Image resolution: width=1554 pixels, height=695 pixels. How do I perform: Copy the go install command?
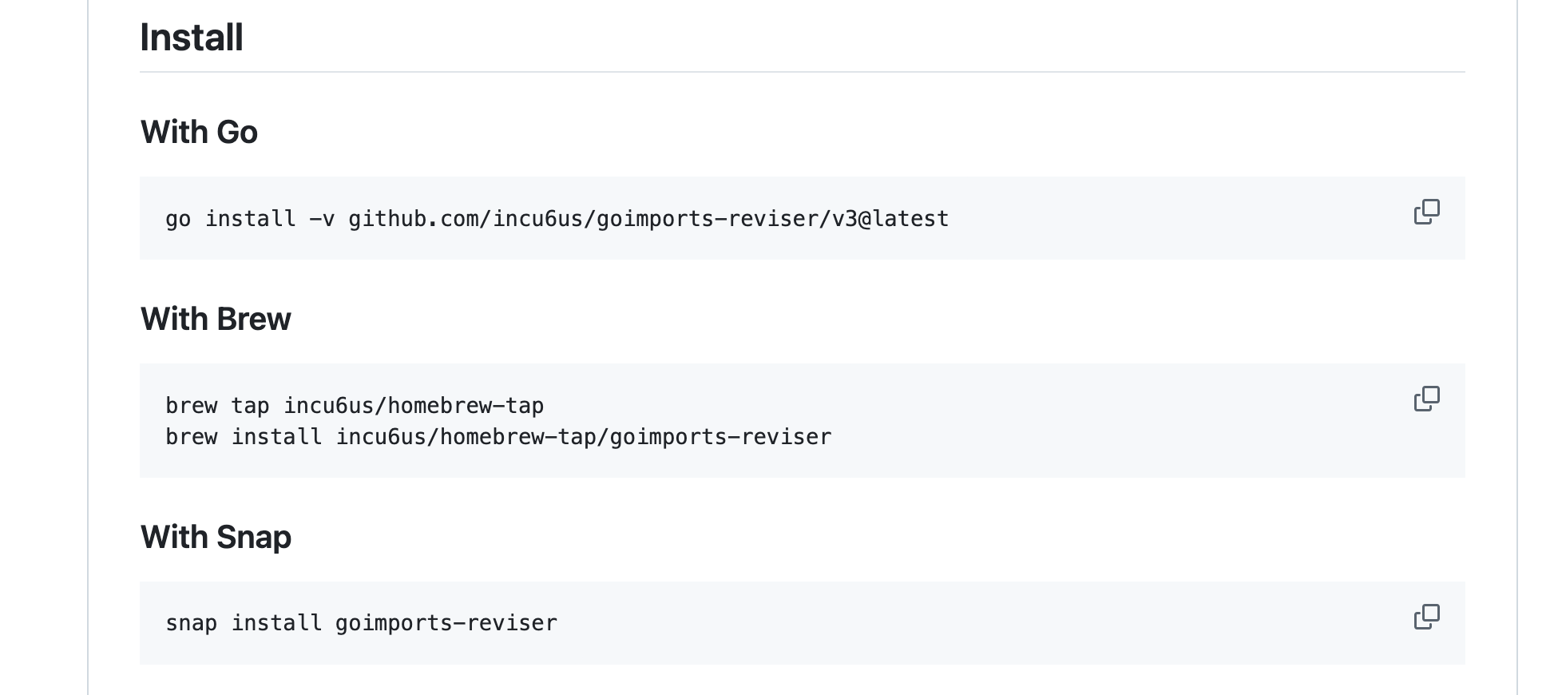click(x=1426, y=212)
